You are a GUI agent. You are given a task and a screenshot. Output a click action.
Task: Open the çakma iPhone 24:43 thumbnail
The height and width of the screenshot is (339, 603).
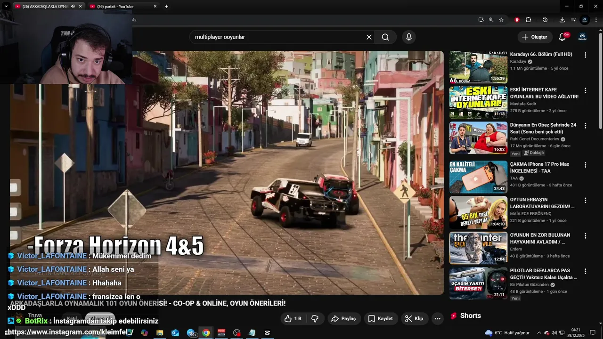click(x=478, y=177)
